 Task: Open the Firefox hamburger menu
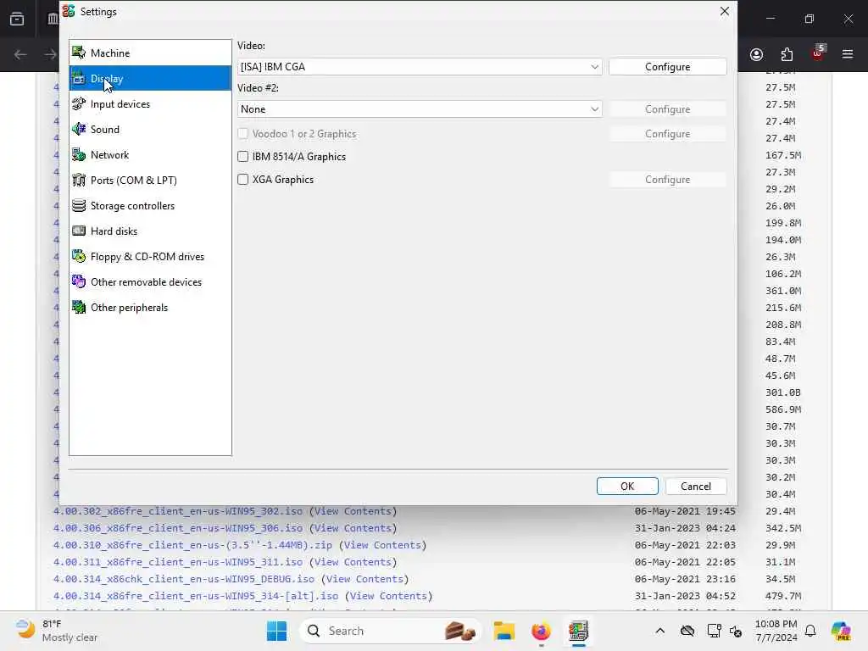tap(848, 54)
